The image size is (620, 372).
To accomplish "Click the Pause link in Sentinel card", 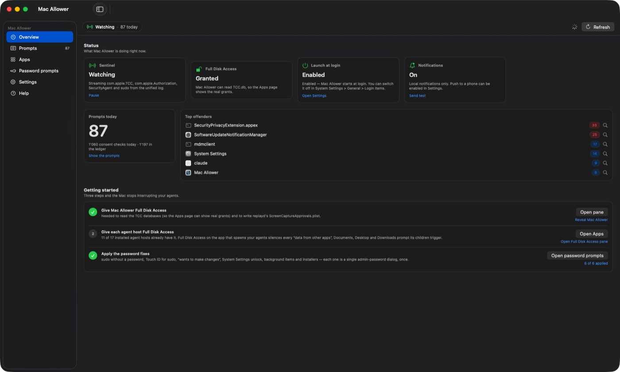I will point(94,95).
